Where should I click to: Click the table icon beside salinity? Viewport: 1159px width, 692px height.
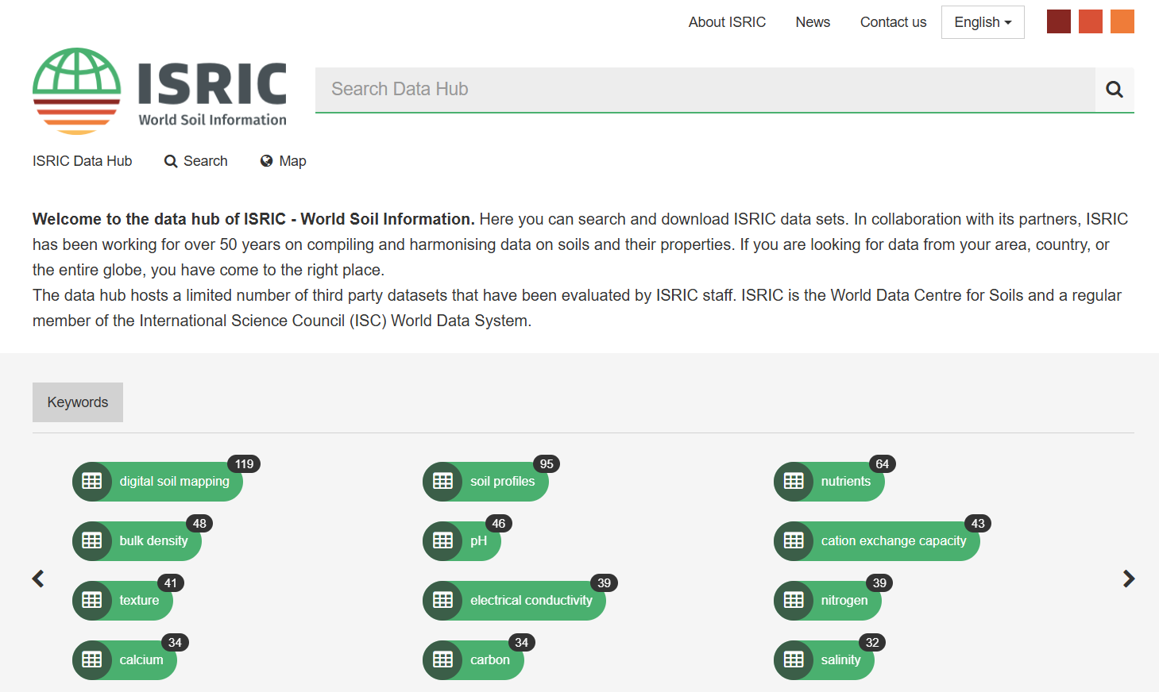point(794,660)
